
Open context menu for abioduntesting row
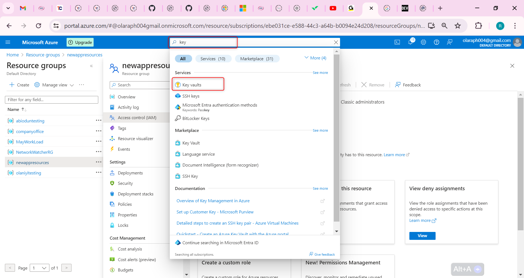99,120
